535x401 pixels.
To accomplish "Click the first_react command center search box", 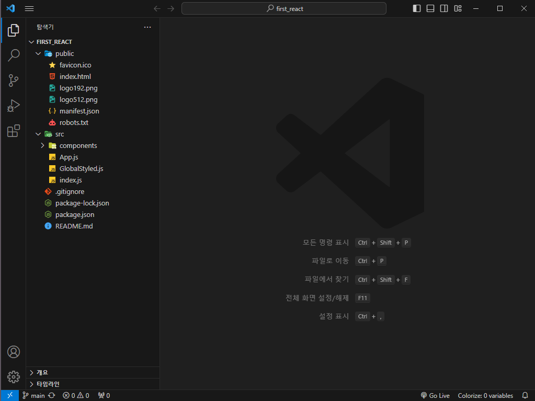I will 284,8.
